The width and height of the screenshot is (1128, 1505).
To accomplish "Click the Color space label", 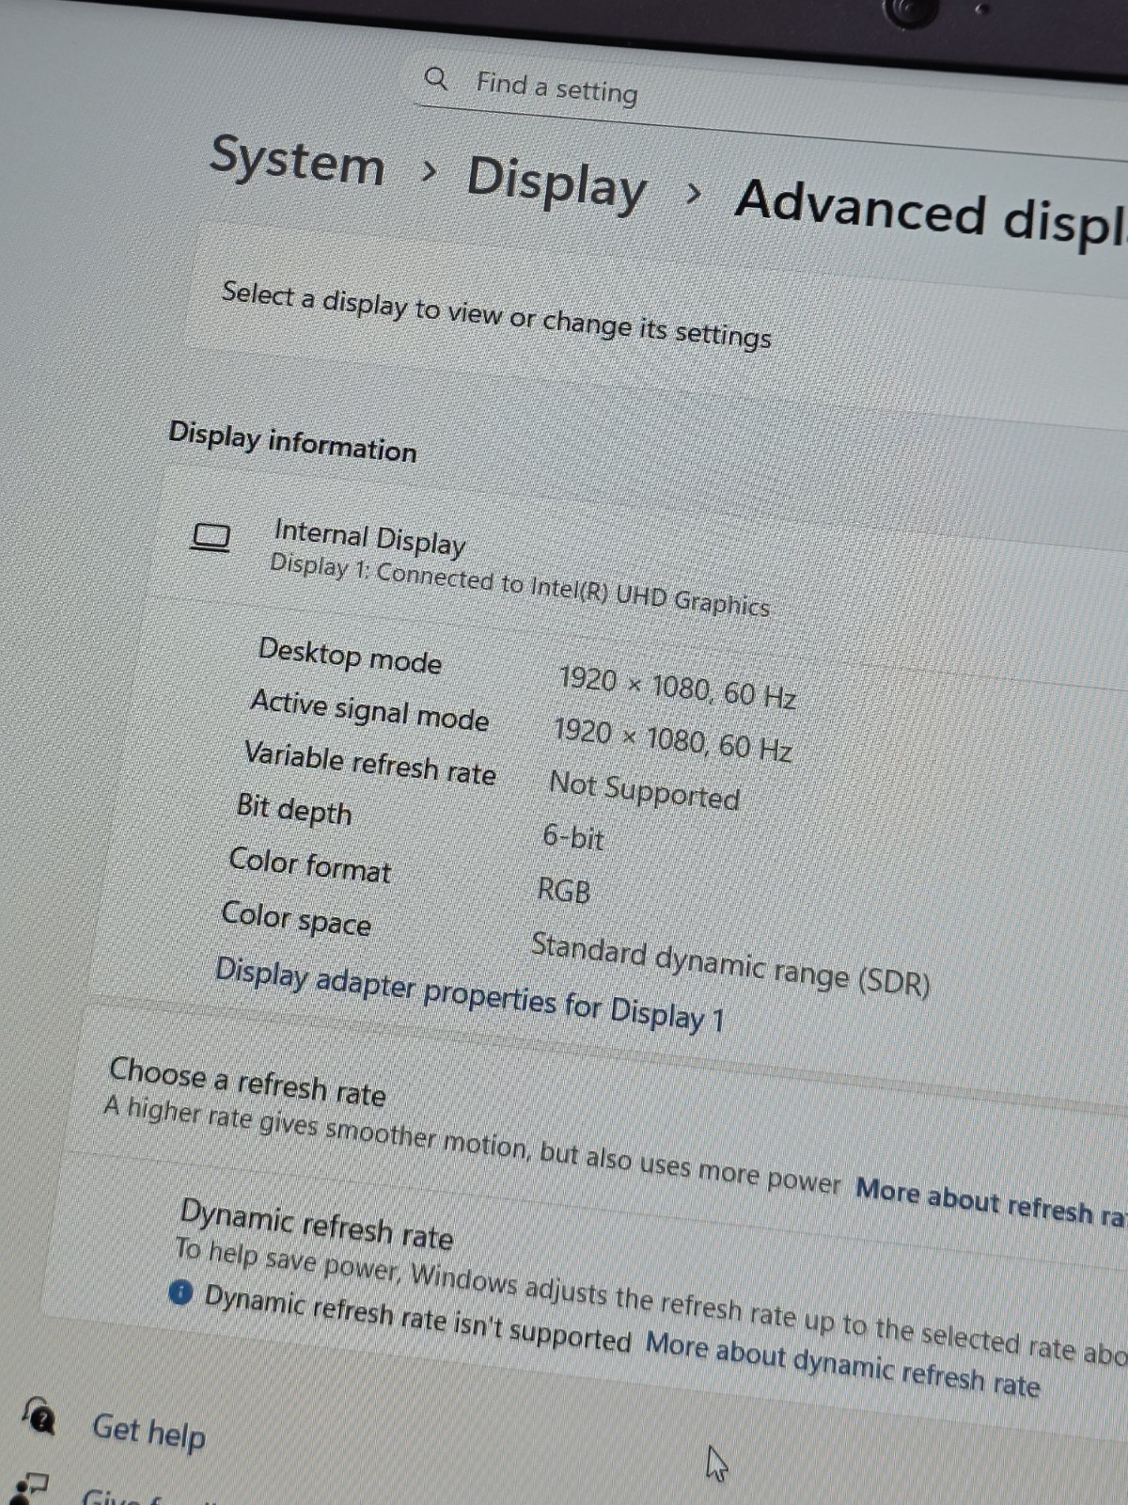I will pos(296,918).
